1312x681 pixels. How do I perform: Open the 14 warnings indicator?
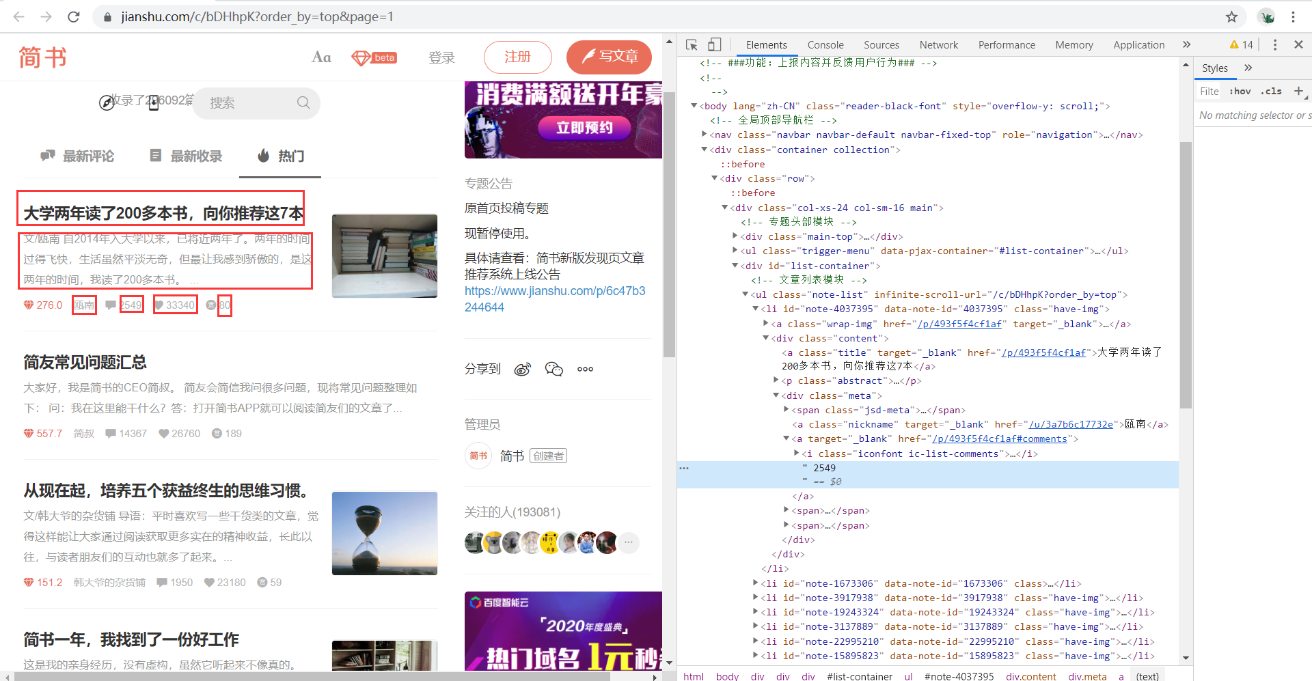(1241, 44)
